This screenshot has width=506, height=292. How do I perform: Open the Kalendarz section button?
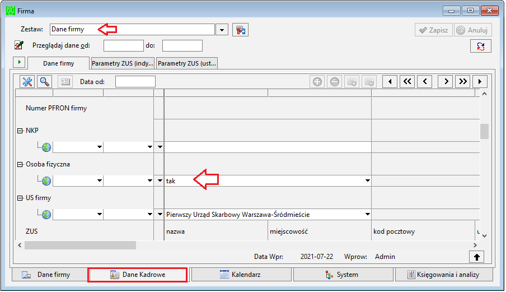(241, 275)
